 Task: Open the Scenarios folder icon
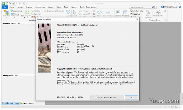(x=6, y=12)
